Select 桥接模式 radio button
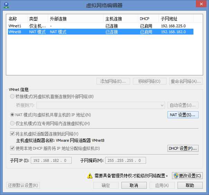Image resolution: width=209 pixels, height=195 pixels. click(x=12, y=96)
